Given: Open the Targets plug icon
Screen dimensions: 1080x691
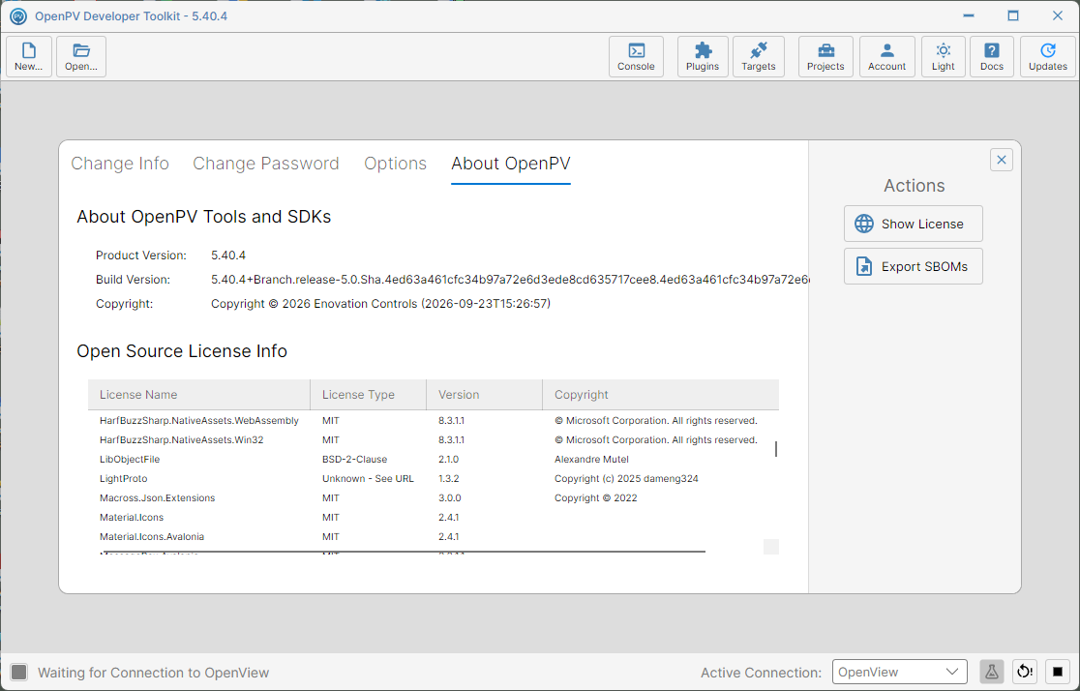Looking at the screenshot, I should click(x=759, y=56).
